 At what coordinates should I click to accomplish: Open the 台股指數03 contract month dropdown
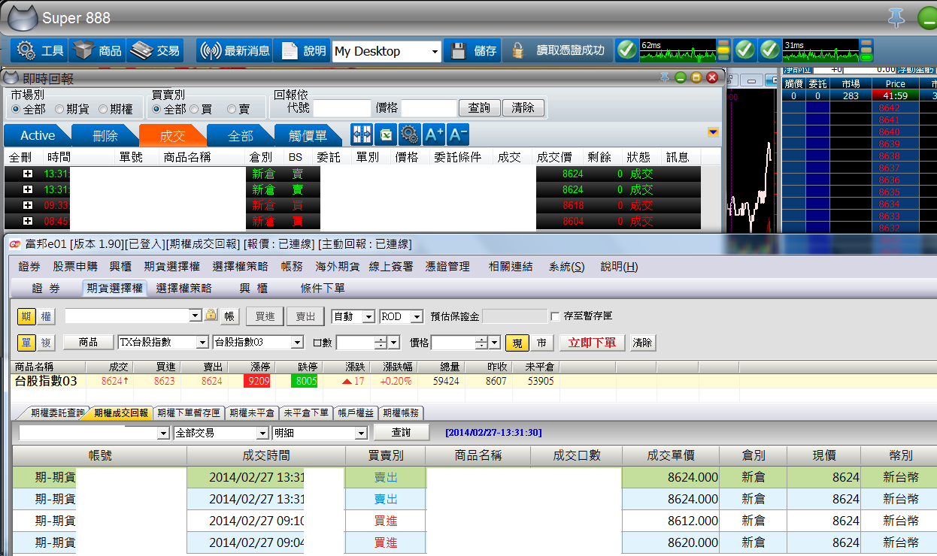pos(297,343)
